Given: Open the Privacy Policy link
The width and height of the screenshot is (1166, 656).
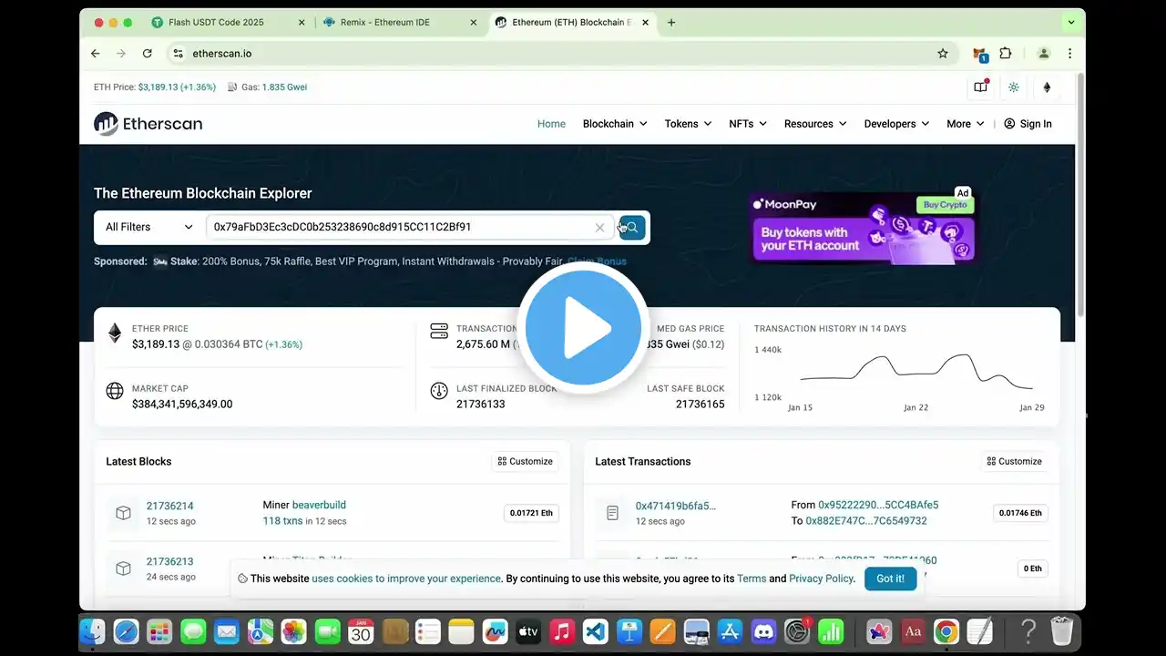Looking at the screenshot, I should pos(821,579).
